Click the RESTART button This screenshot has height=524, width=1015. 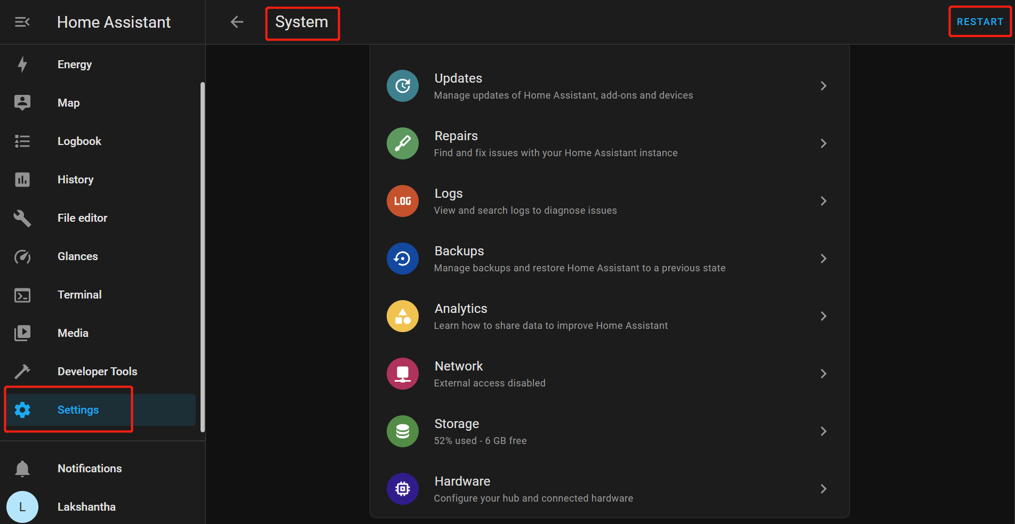[x=980, y=22]
